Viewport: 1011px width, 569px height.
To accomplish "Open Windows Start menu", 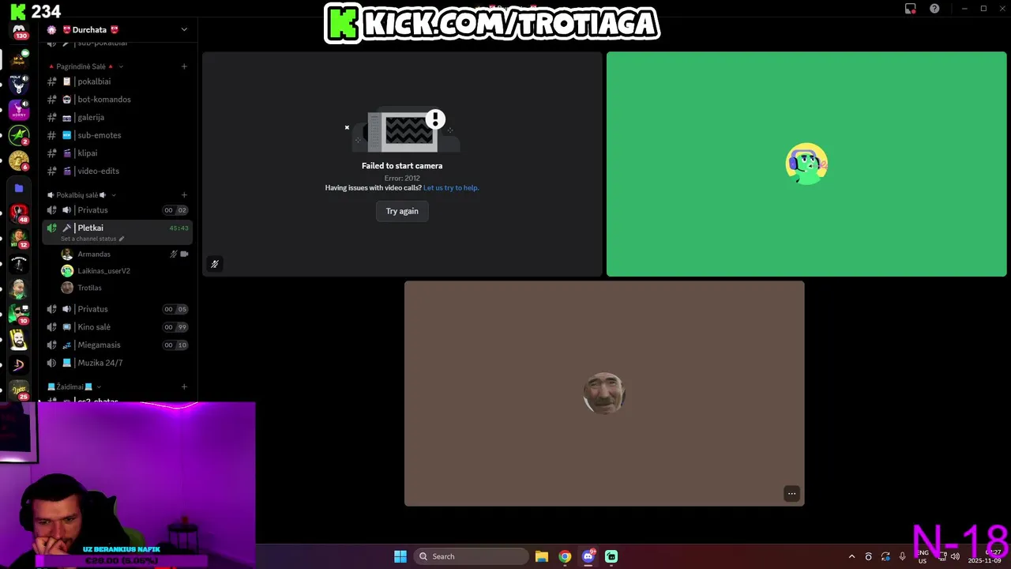I will click(x=400, y=556).
